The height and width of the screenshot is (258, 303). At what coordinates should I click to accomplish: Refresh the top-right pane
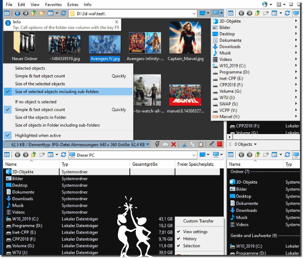[x=287, y=13]
